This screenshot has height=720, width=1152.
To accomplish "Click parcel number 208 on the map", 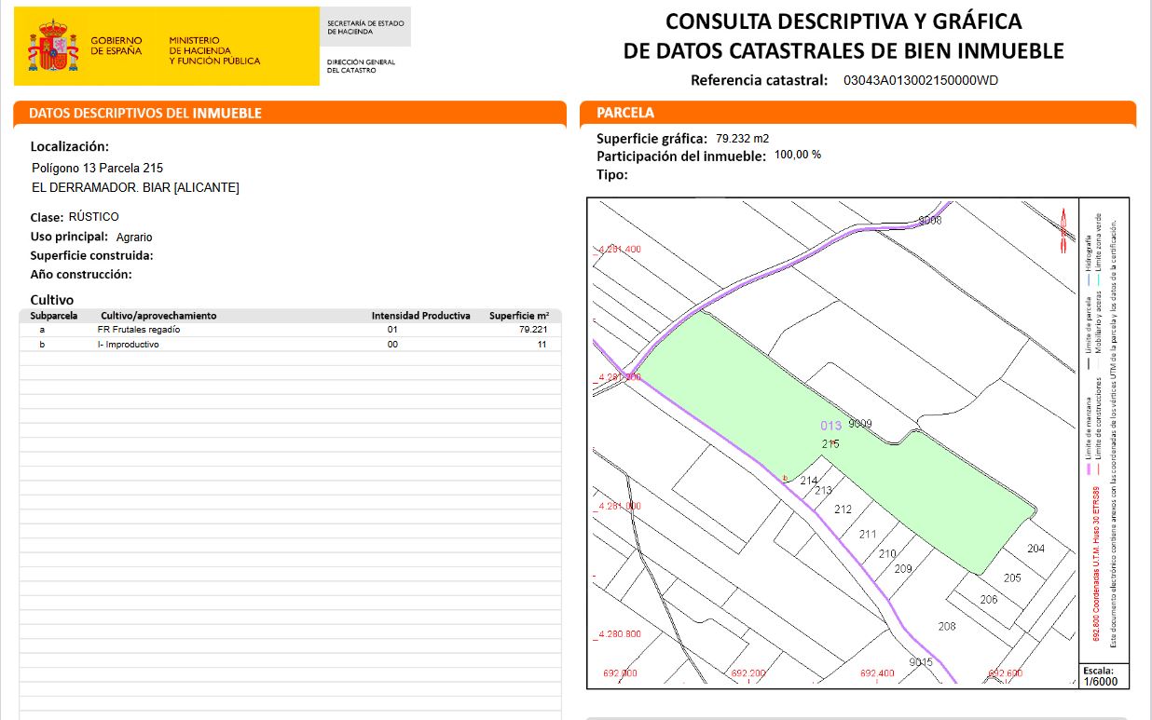I will click(x=947, y=626).
